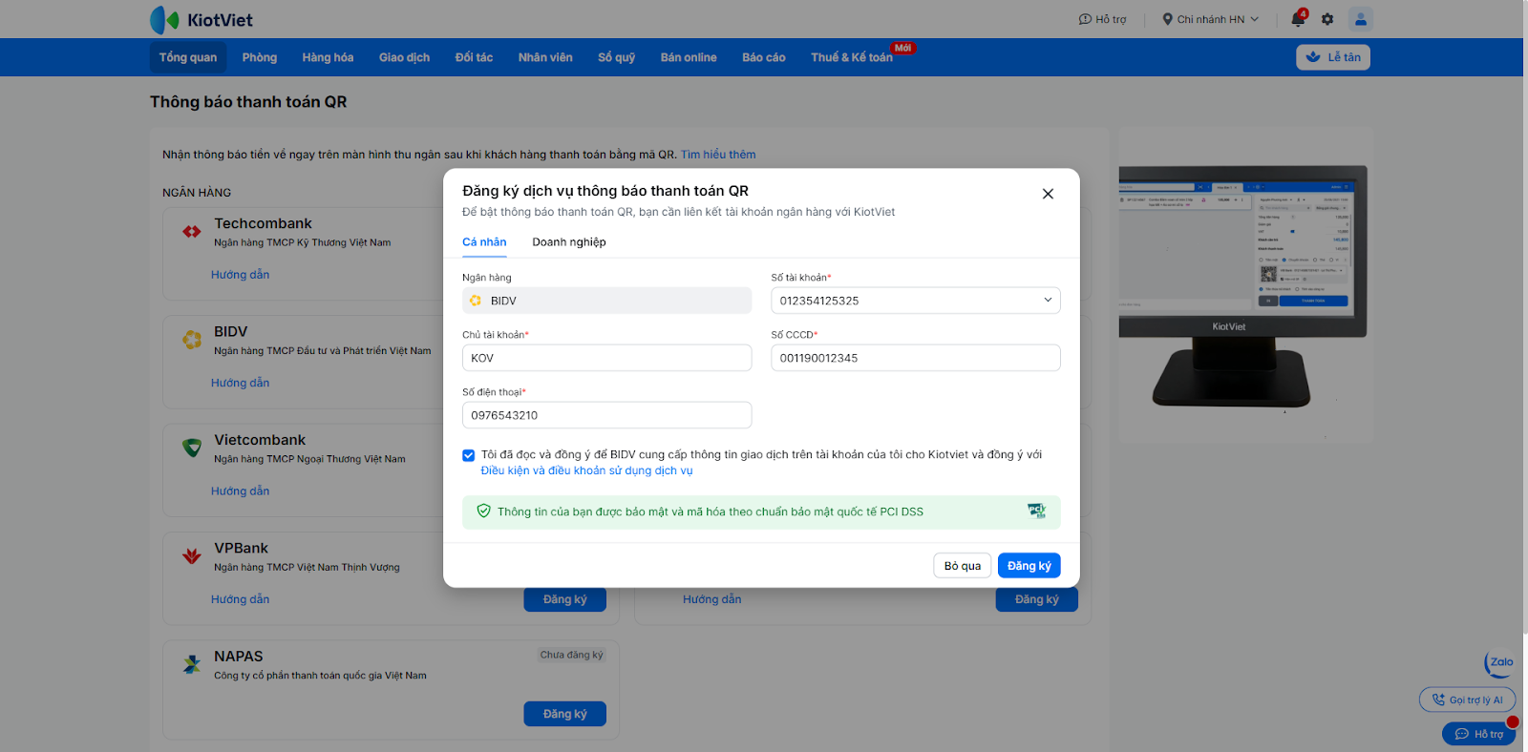Click the green security shield icon
The height and width of the screenshot is (752, 1528).
pos(484,512)
